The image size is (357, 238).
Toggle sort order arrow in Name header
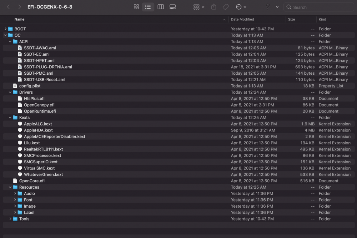224,20
